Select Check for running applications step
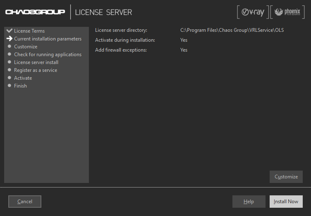Image resolution: width=311 pixels, height=216 pixels. [x=48, y=55]
